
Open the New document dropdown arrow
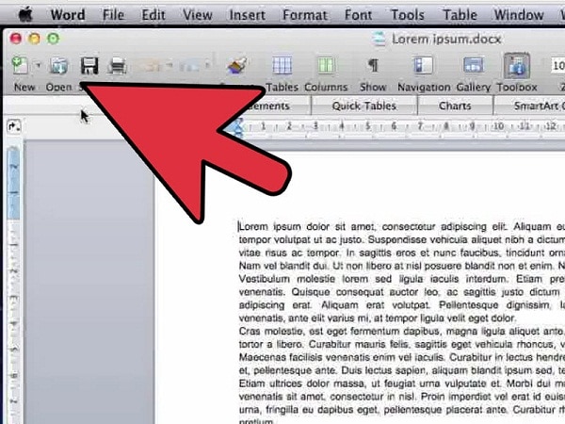(38, 66)
